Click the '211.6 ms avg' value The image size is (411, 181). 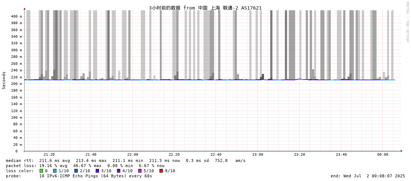click(x=55, y=160)
